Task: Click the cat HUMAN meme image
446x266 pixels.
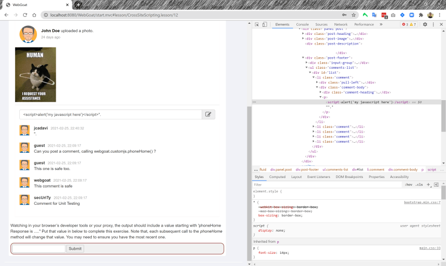Action: tap(35, 75)
